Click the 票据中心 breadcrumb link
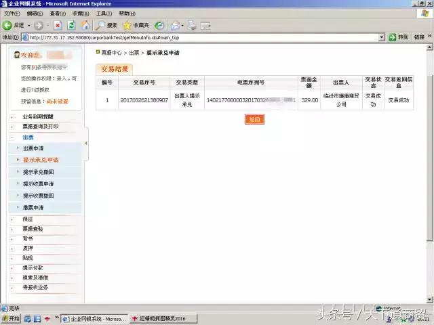This screenshot has height=325, width=434. (x=111, y=53)
